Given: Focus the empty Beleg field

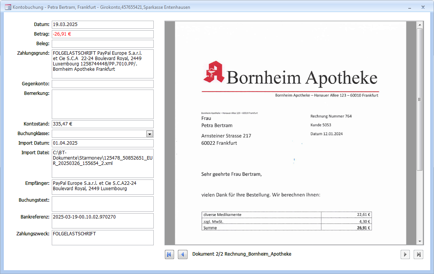Looking at the screenshot, I should pos(103,44).
